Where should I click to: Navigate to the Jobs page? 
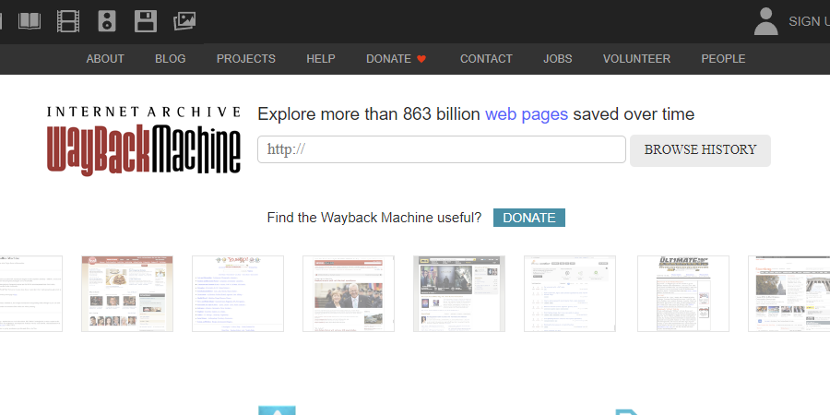click(x=558, y=59)
